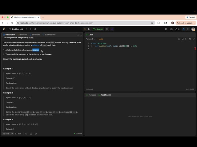Switch to the Description tab
The width and height of the screenshot is (197, 147).
pos(9,35)
